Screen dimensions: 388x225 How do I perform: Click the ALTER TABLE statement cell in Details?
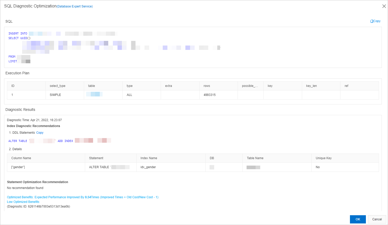point(111,167)
